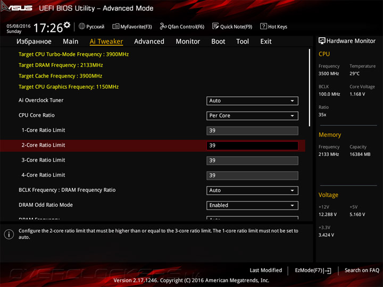Click the MyFavorite list icon

pyautogui.click(x=115, y=26)
